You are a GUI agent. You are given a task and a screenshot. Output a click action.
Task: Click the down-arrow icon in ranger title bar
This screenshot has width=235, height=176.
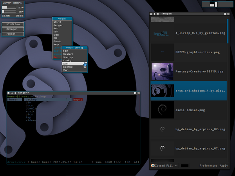pyautogui.click(x=12, y=93)
